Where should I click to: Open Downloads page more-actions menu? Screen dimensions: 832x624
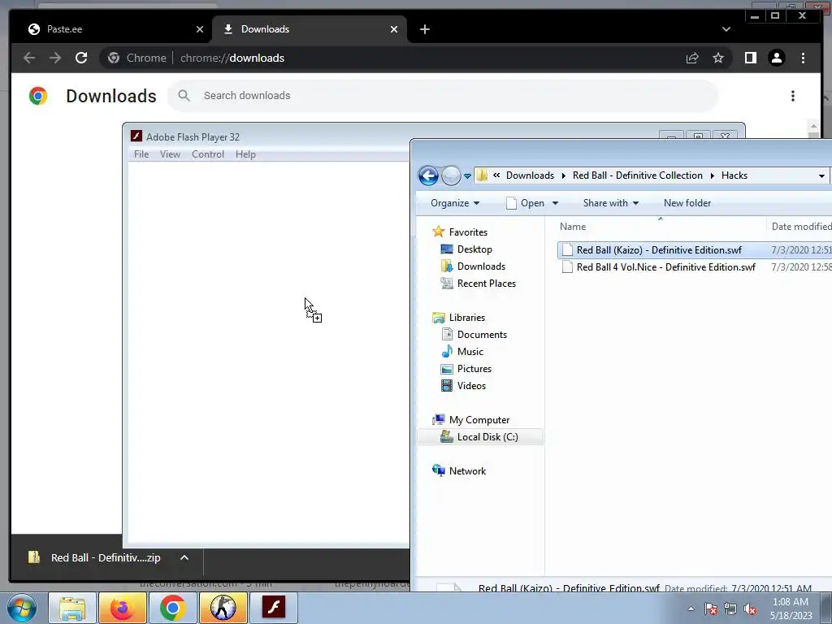coord(793,96)
